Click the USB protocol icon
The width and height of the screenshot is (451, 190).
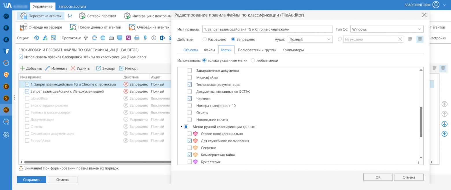(86, 38)
